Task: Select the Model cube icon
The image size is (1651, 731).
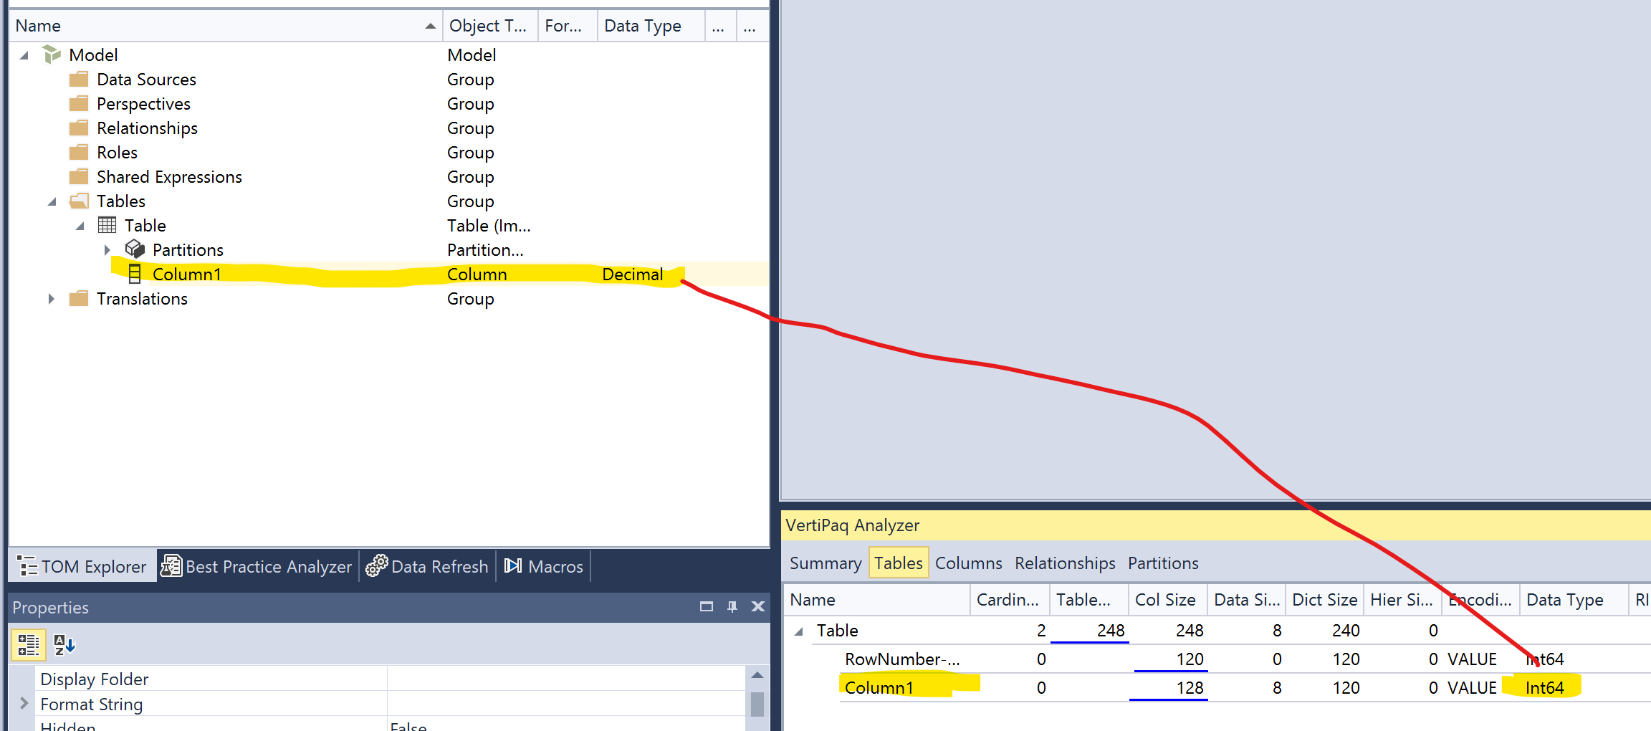Action: pos(51,54)
